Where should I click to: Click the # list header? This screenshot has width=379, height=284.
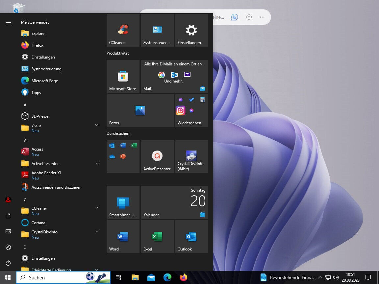click(25, 105)
